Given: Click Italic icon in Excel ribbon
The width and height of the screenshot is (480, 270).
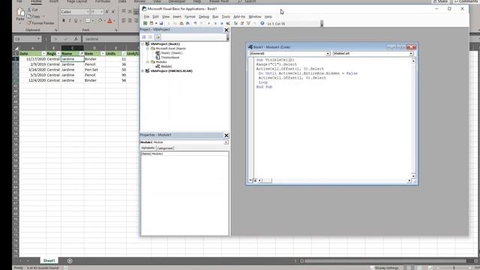Looking at the screenshot, I should (70, 21).
